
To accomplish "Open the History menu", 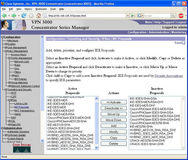I will 28,9.
